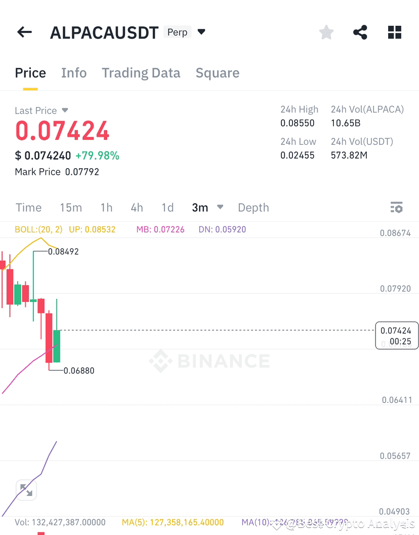Switch to the Trading Data tab
This screenshot has height=535, width=419.
[141, 72]
